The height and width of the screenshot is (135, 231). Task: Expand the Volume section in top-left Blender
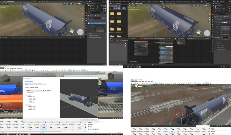(91, 34)
